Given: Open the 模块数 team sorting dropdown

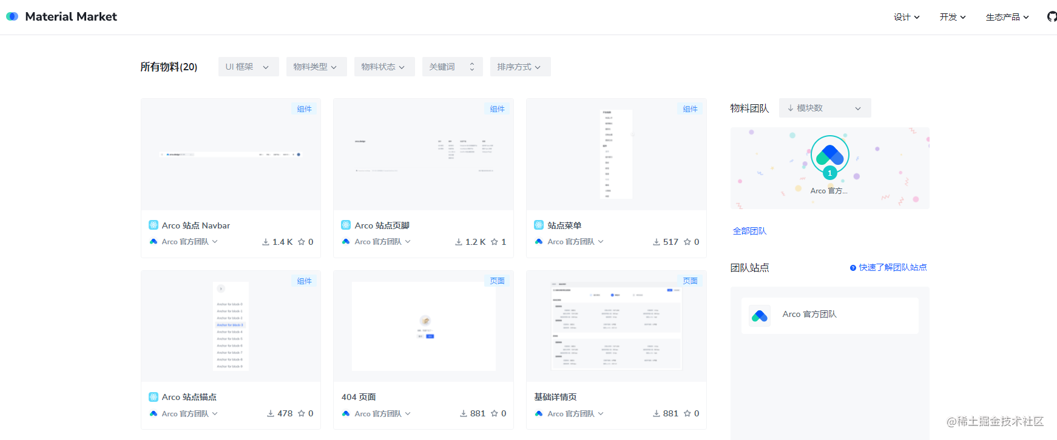Looking at the screenshot, I should click(x=825, y=108).
